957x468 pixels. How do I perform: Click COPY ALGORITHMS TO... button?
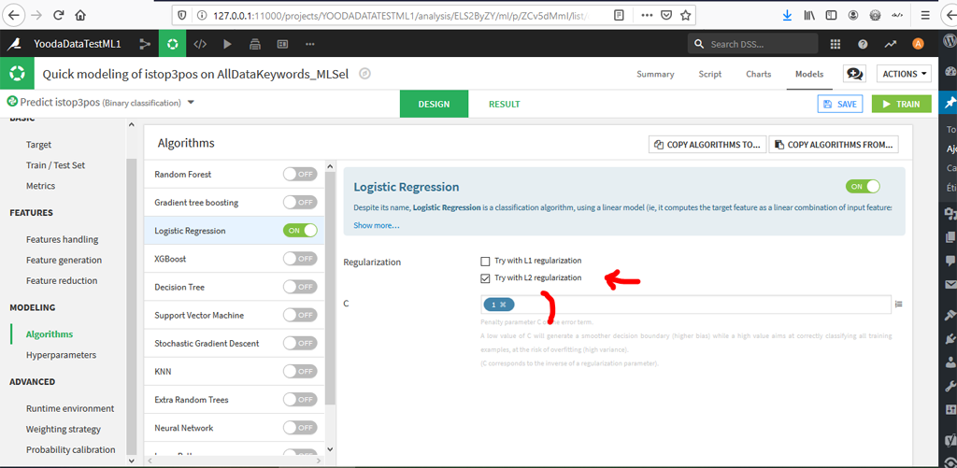click(708, 145)
